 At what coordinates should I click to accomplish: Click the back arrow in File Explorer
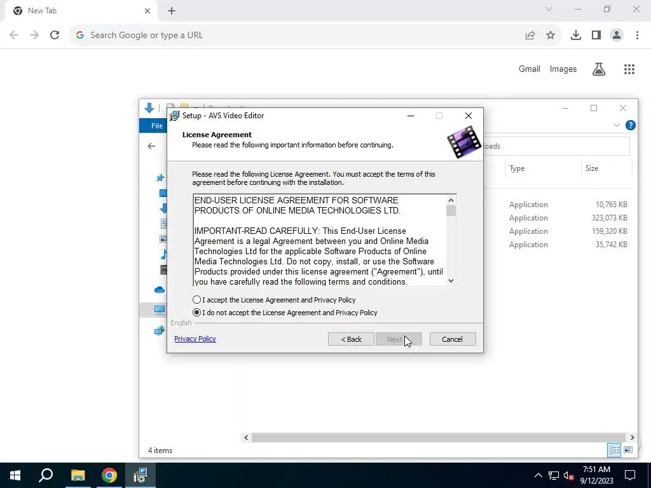point(151,146)
